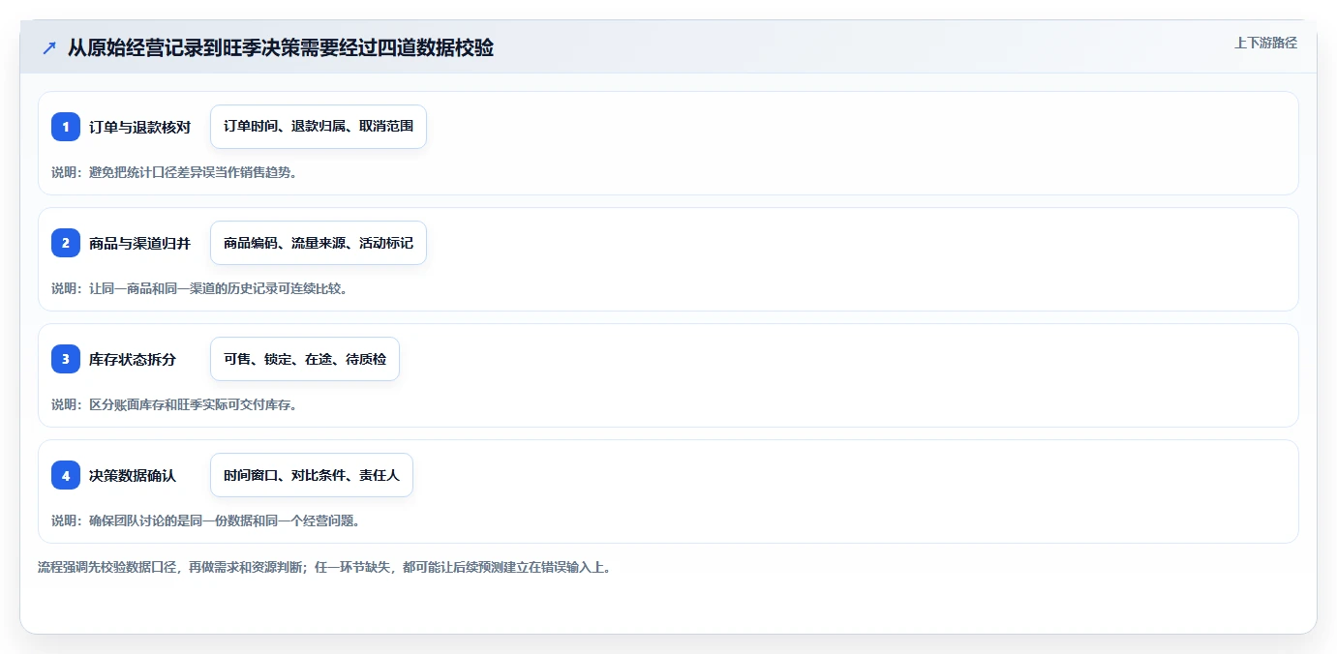Select the 可售、锁定、在途、待质检 chip

(305, 359)
